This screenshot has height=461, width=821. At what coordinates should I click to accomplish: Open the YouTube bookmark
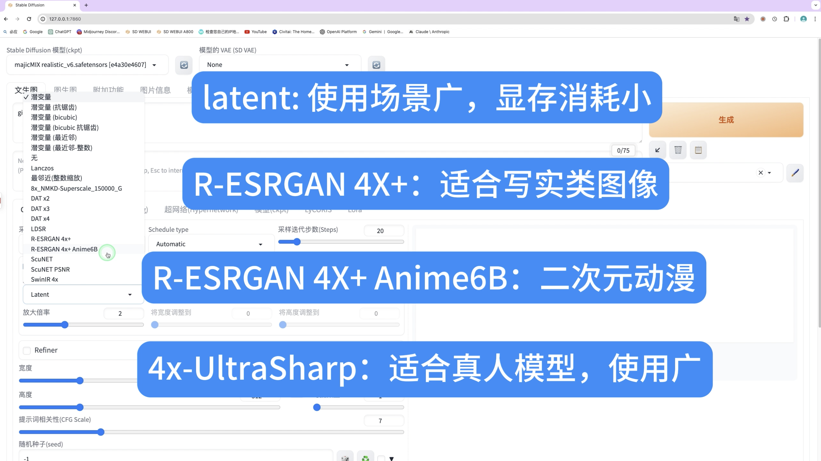point(256,32)
